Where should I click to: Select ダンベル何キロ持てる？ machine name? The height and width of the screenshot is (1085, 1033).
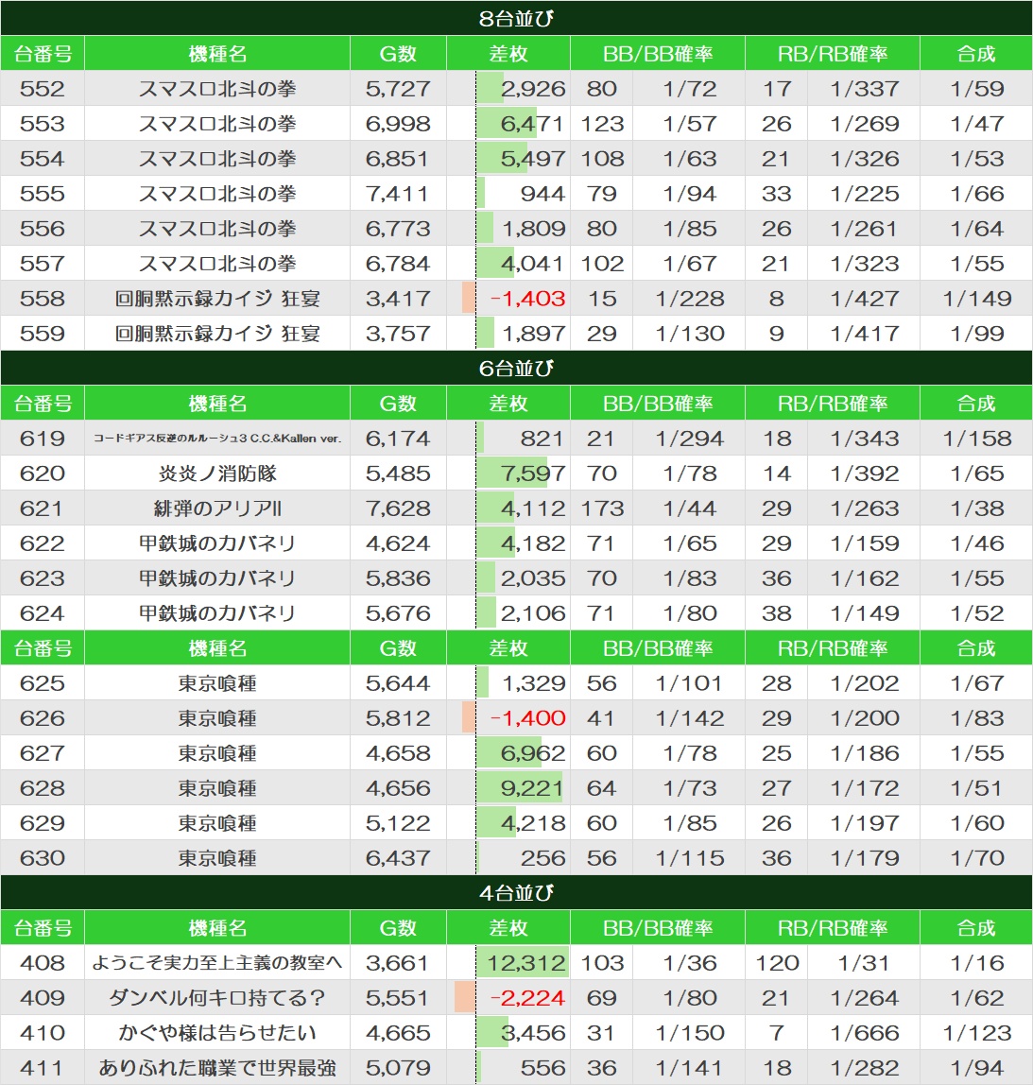pyautogui.click(x=217, y=998)
